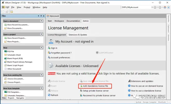The image size is (171, 104).
Task: Click Setup private license server link
Action: 96,91
